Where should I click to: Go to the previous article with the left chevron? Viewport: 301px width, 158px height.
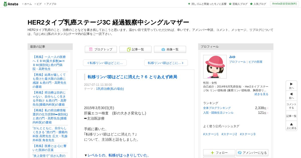105,63
